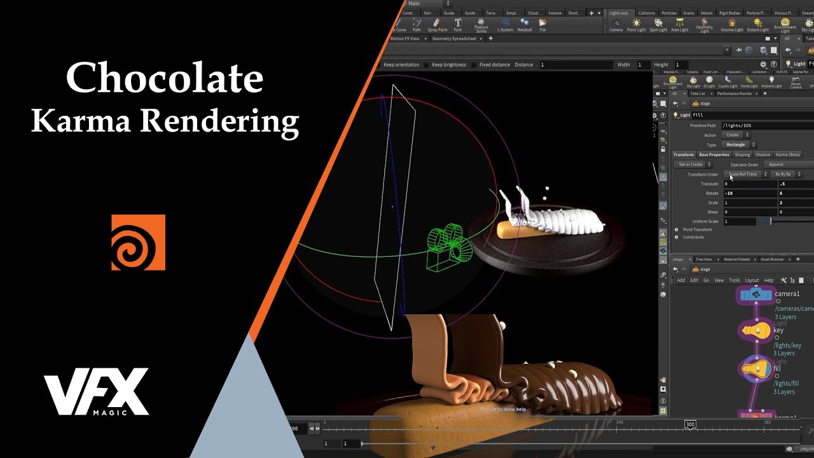
Task: Click the Stereo Camera shelf tool
Action: [x=796, y=83]
